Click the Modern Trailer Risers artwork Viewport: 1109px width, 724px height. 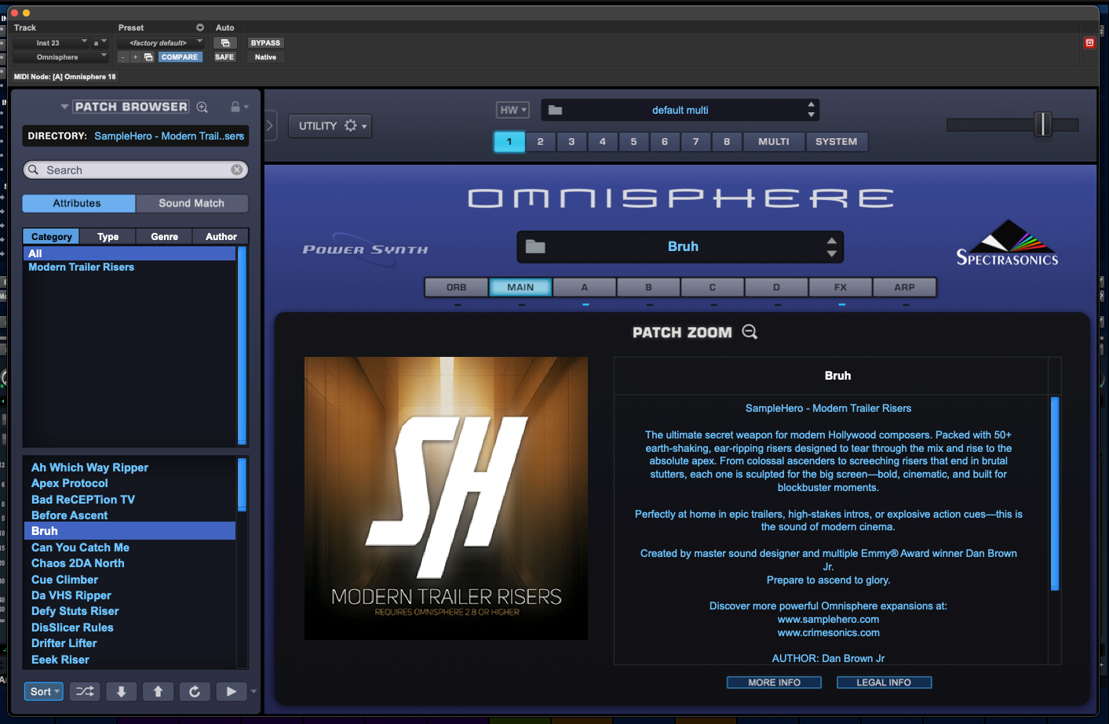(446, 498)
